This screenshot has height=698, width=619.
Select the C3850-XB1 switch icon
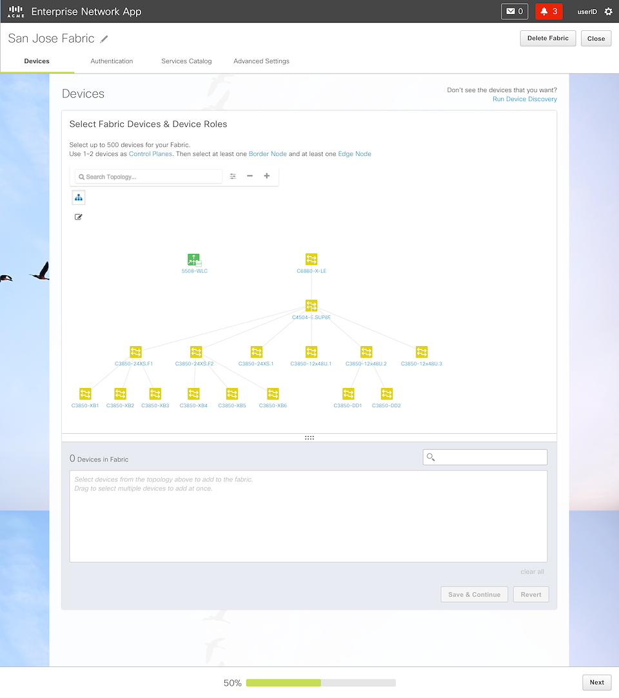tap(86, 394)
